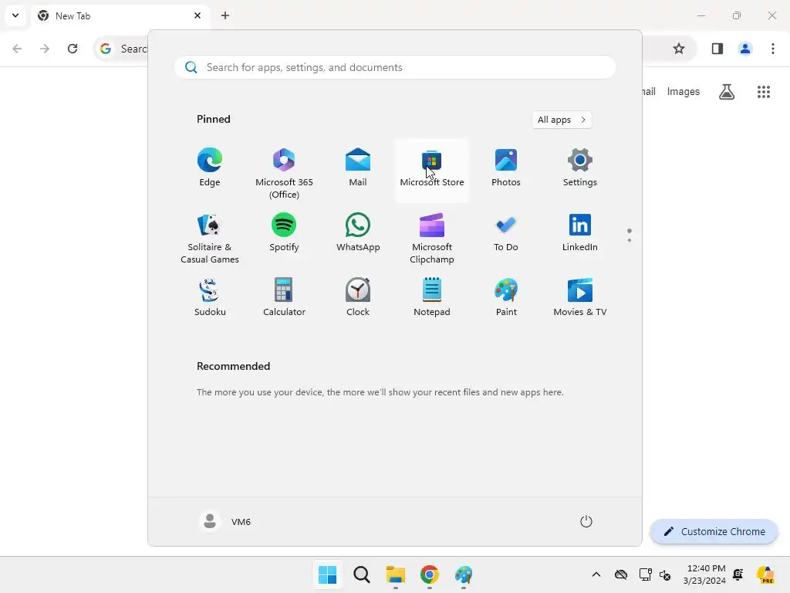Click the Windows Start button on taskbar
This screenshot has height=593, width=790.
tap(327, 574)
